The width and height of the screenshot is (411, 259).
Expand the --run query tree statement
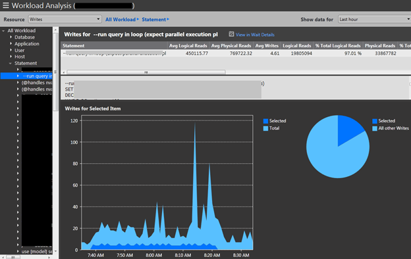tap(18, 76)
